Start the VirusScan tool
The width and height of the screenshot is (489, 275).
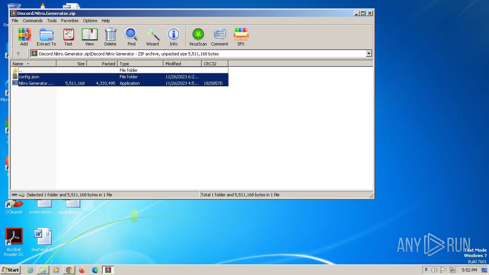coord(198,37)
